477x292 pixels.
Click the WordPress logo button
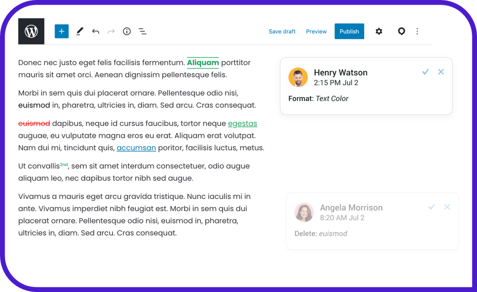click(x=31, y=31)
